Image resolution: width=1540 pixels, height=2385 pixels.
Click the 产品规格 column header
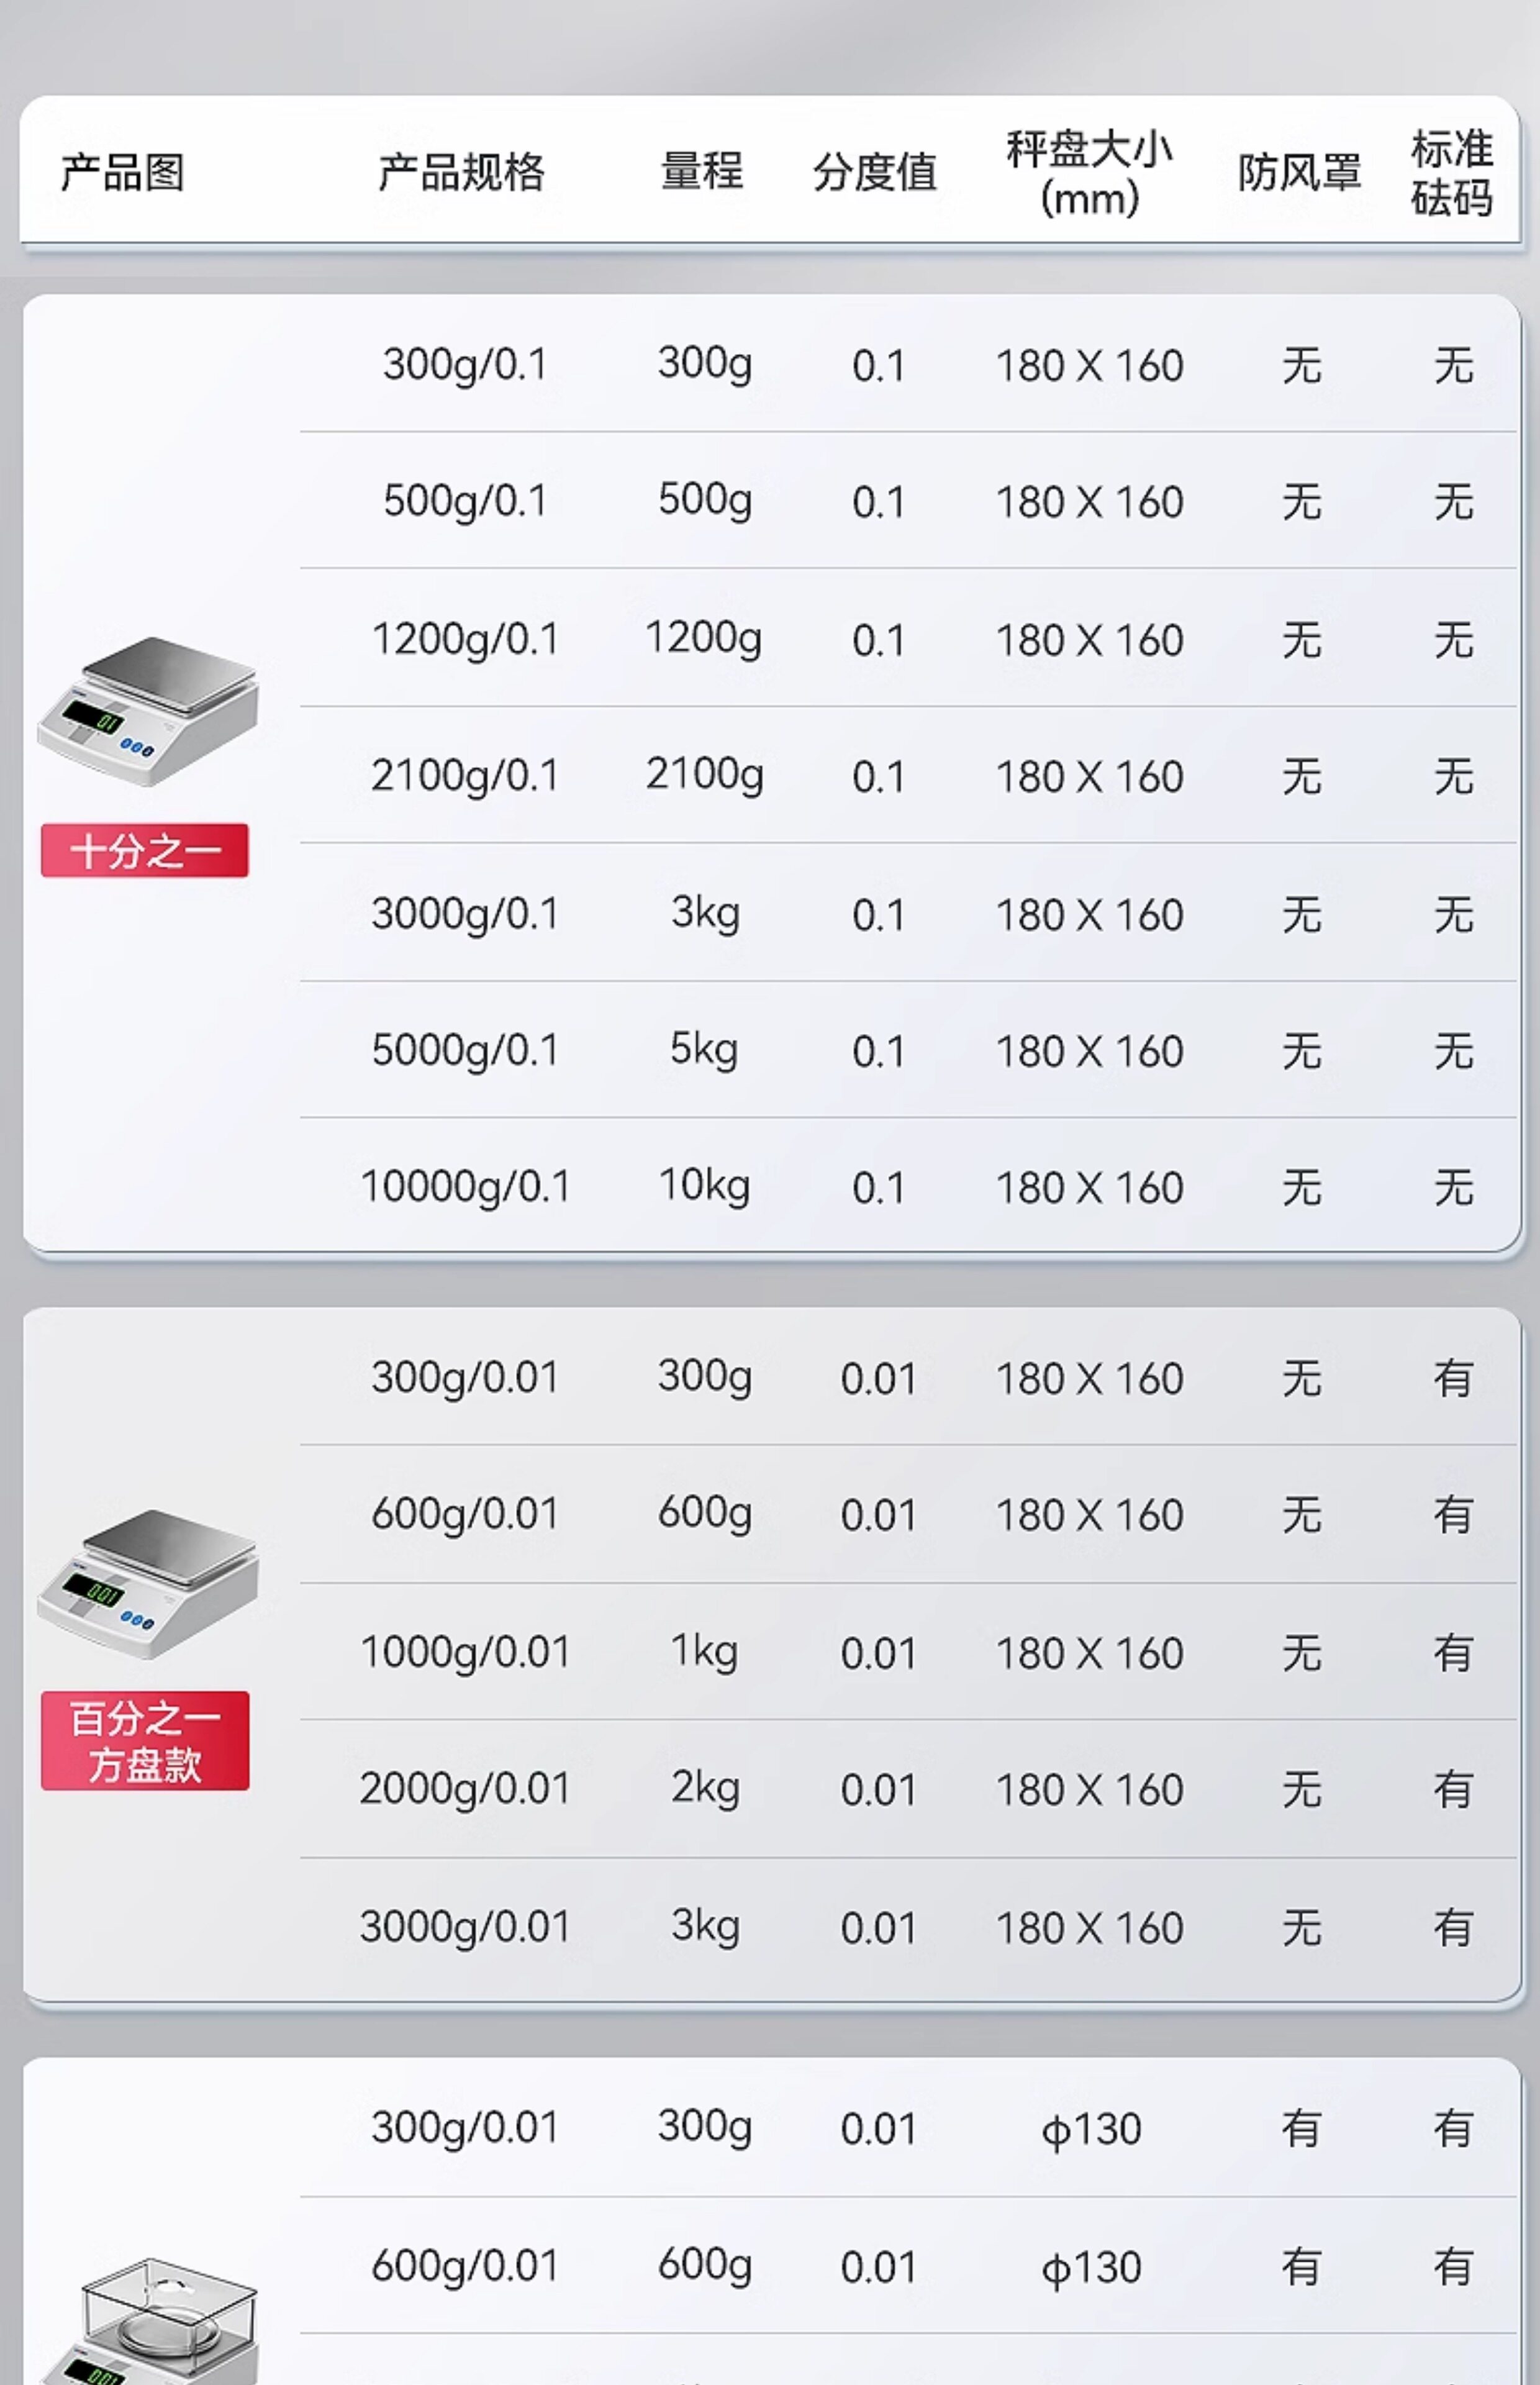(461, 172)
